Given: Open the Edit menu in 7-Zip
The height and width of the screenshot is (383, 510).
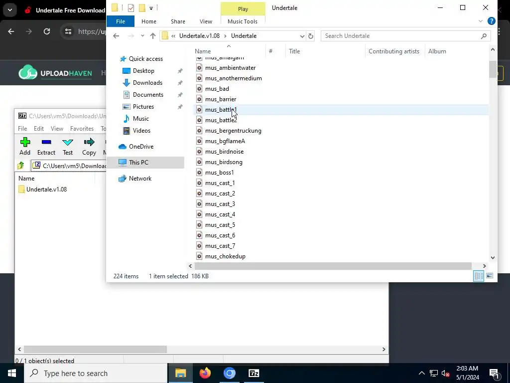Looking at the screenshot, I should pos(39,128).
